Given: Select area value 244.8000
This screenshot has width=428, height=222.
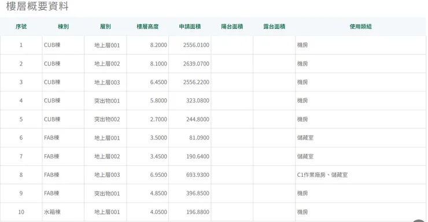Looking at the screenshot, I should pos(198,119).
